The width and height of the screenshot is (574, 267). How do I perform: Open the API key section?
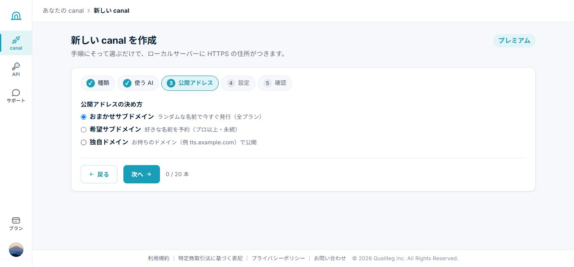(x=16, y=69)
